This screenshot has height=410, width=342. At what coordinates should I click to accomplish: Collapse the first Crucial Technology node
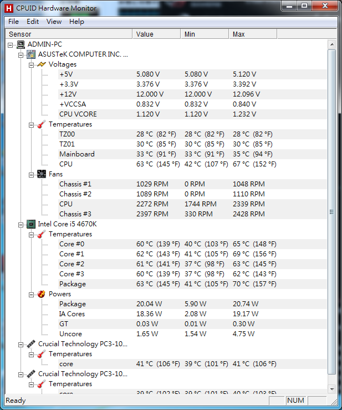21,345
